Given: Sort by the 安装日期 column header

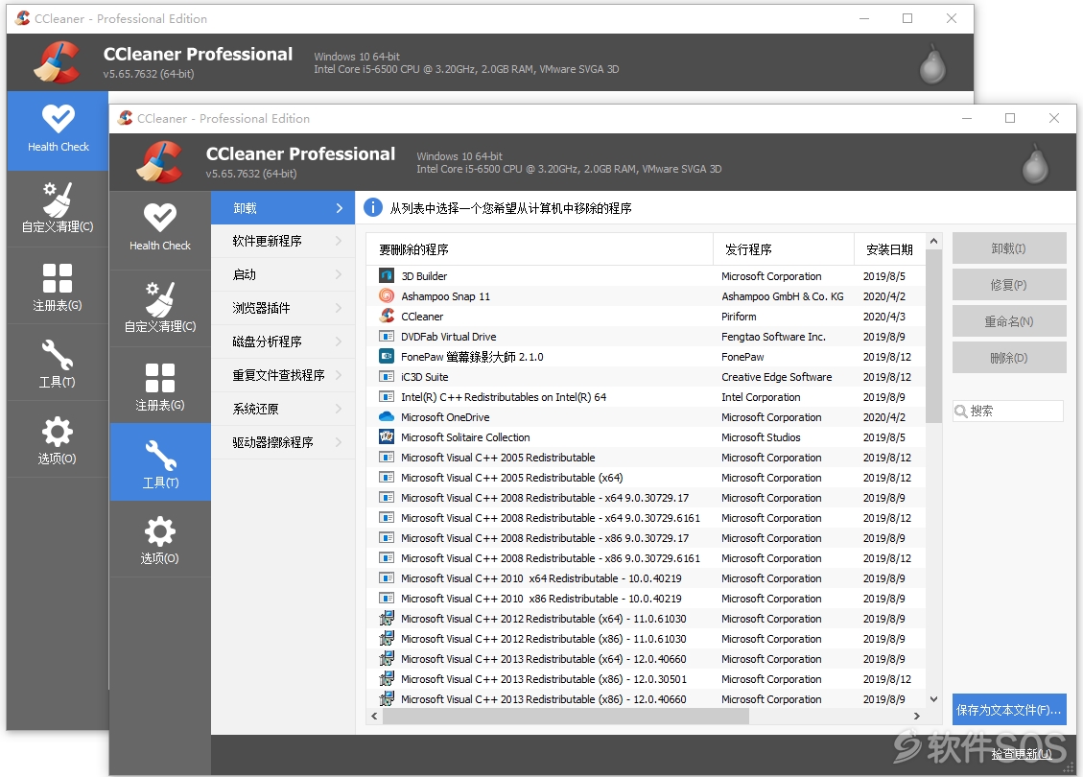Looking at the screenshot, I should click(x=890, y=249).
